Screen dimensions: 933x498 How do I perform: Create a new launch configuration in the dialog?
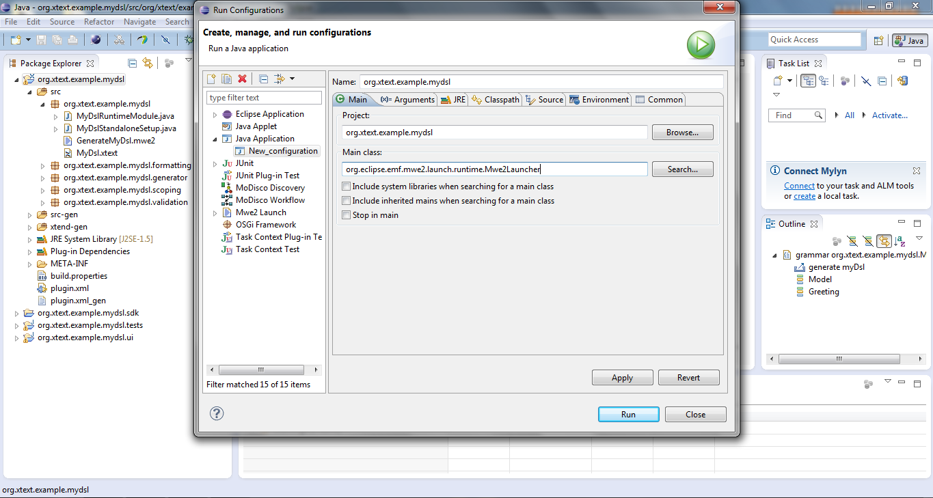[212, 79]
